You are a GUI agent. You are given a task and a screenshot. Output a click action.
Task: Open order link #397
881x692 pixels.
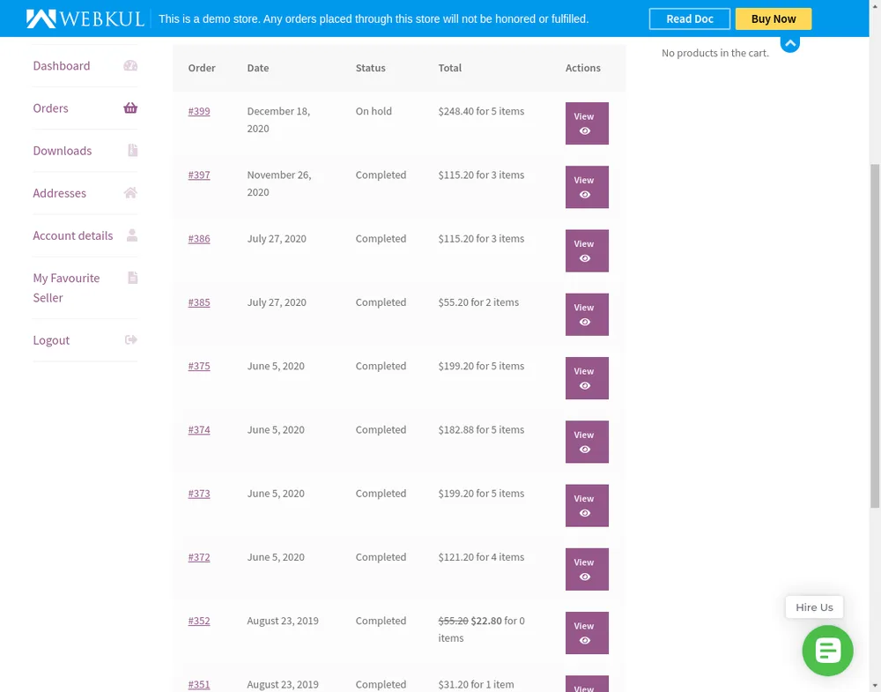pyautogui.click(x=199, y=175)
